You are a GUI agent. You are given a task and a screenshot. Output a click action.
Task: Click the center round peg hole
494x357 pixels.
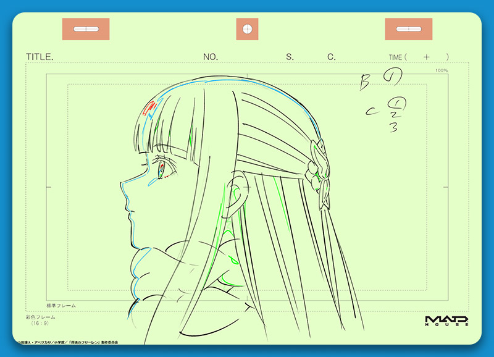[x=247, y=29]
